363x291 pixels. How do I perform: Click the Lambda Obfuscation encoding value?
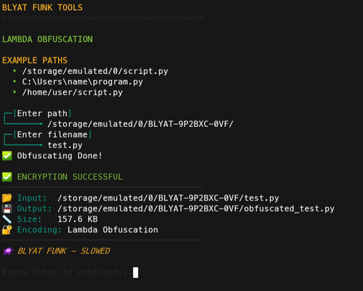pos(113,230)
